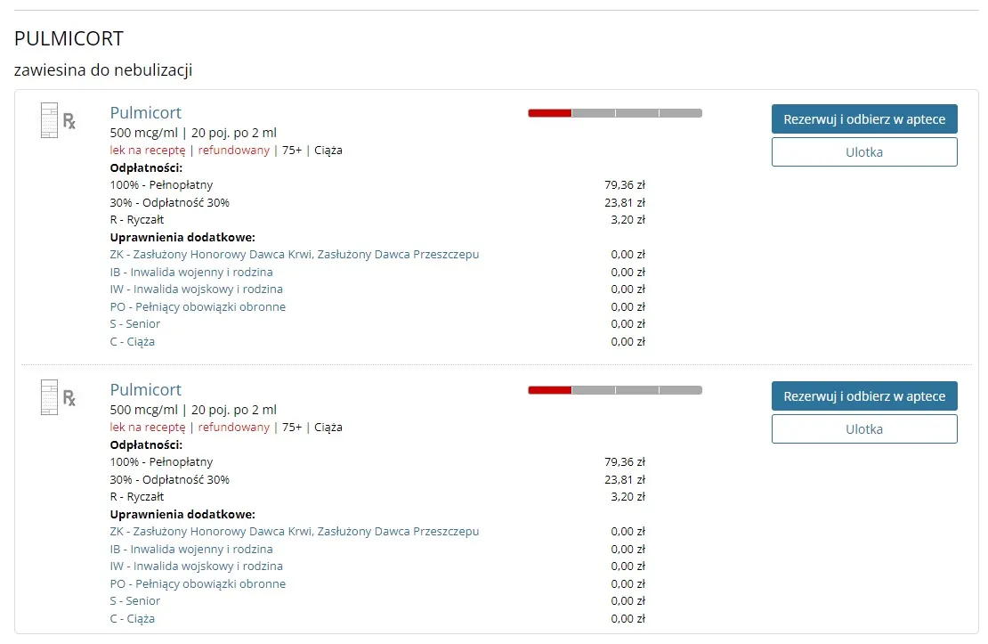Open the second Pulmicort product title link
Screen dimensions: 988x644
click(x=145, y=390)
